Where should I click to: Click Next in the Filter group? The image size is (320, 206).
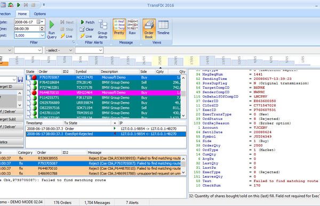(x=67, y=22)
